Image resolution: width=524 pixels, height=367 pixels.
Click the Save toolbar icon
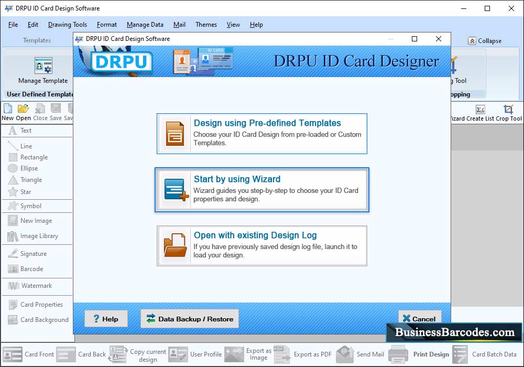point(56,109)
